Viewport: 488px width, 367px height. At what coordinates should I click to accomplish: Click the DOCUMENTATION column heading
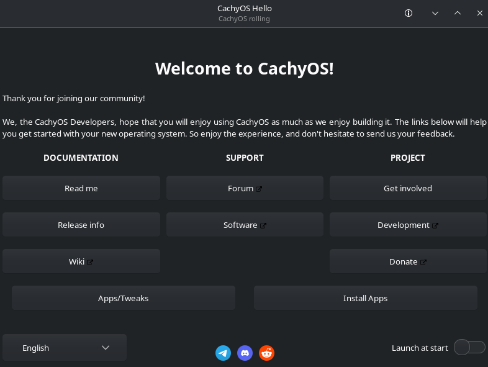[81, 158]
